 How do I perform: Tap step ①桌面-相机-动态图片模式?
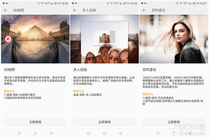click(20, 95)
